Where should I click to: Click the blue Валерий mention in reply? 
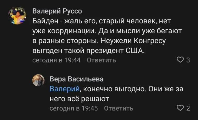click(x=64, y=89)
